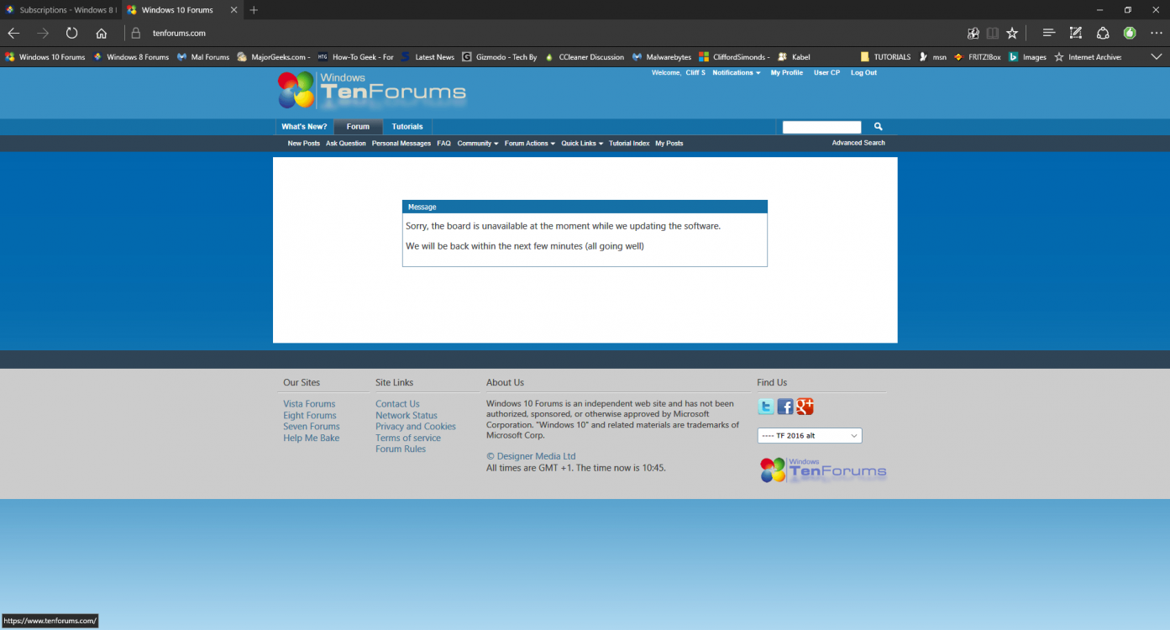The height and width of the screenshot is (630, 1170).
Task: Open New Posts in the sub-navigation
Action: [304, 144]
